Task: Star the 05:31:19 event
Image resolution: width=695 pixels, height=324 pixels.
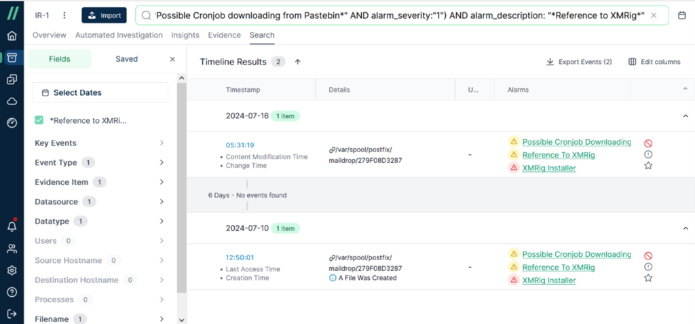Action: (648, 166)
